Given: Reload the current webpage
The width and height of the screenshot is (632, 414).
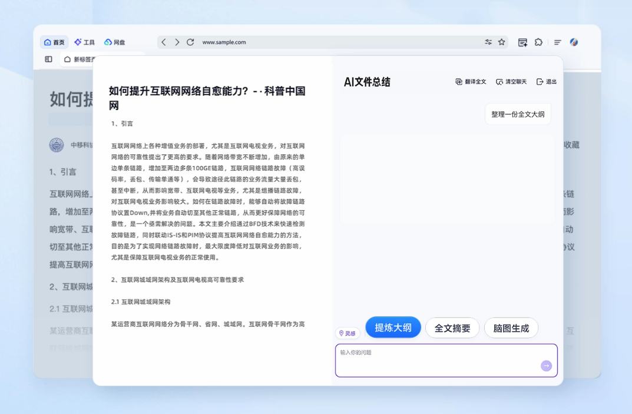Looking at the screenshot, I should point(190,42).
